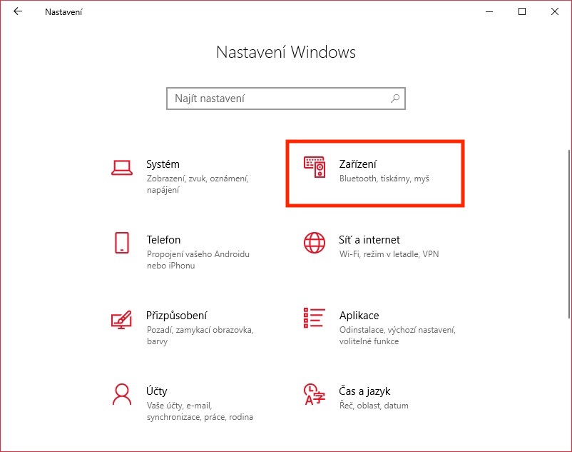Click the Účty person icon
The image size is (572, 452).
point(122,394)
